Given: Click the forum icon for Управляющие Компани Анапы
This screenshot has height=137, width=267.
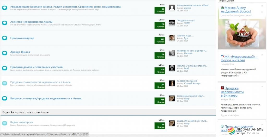Looking at the screenshot, I should [x=4, y=8].
